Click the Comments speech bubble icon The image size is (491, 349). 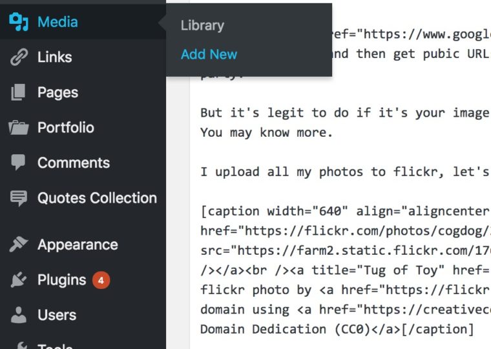point(19,163)
